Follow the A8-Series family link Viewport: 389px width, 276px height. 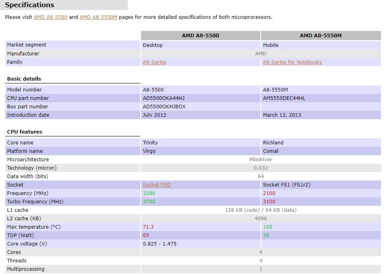(154, 62)
